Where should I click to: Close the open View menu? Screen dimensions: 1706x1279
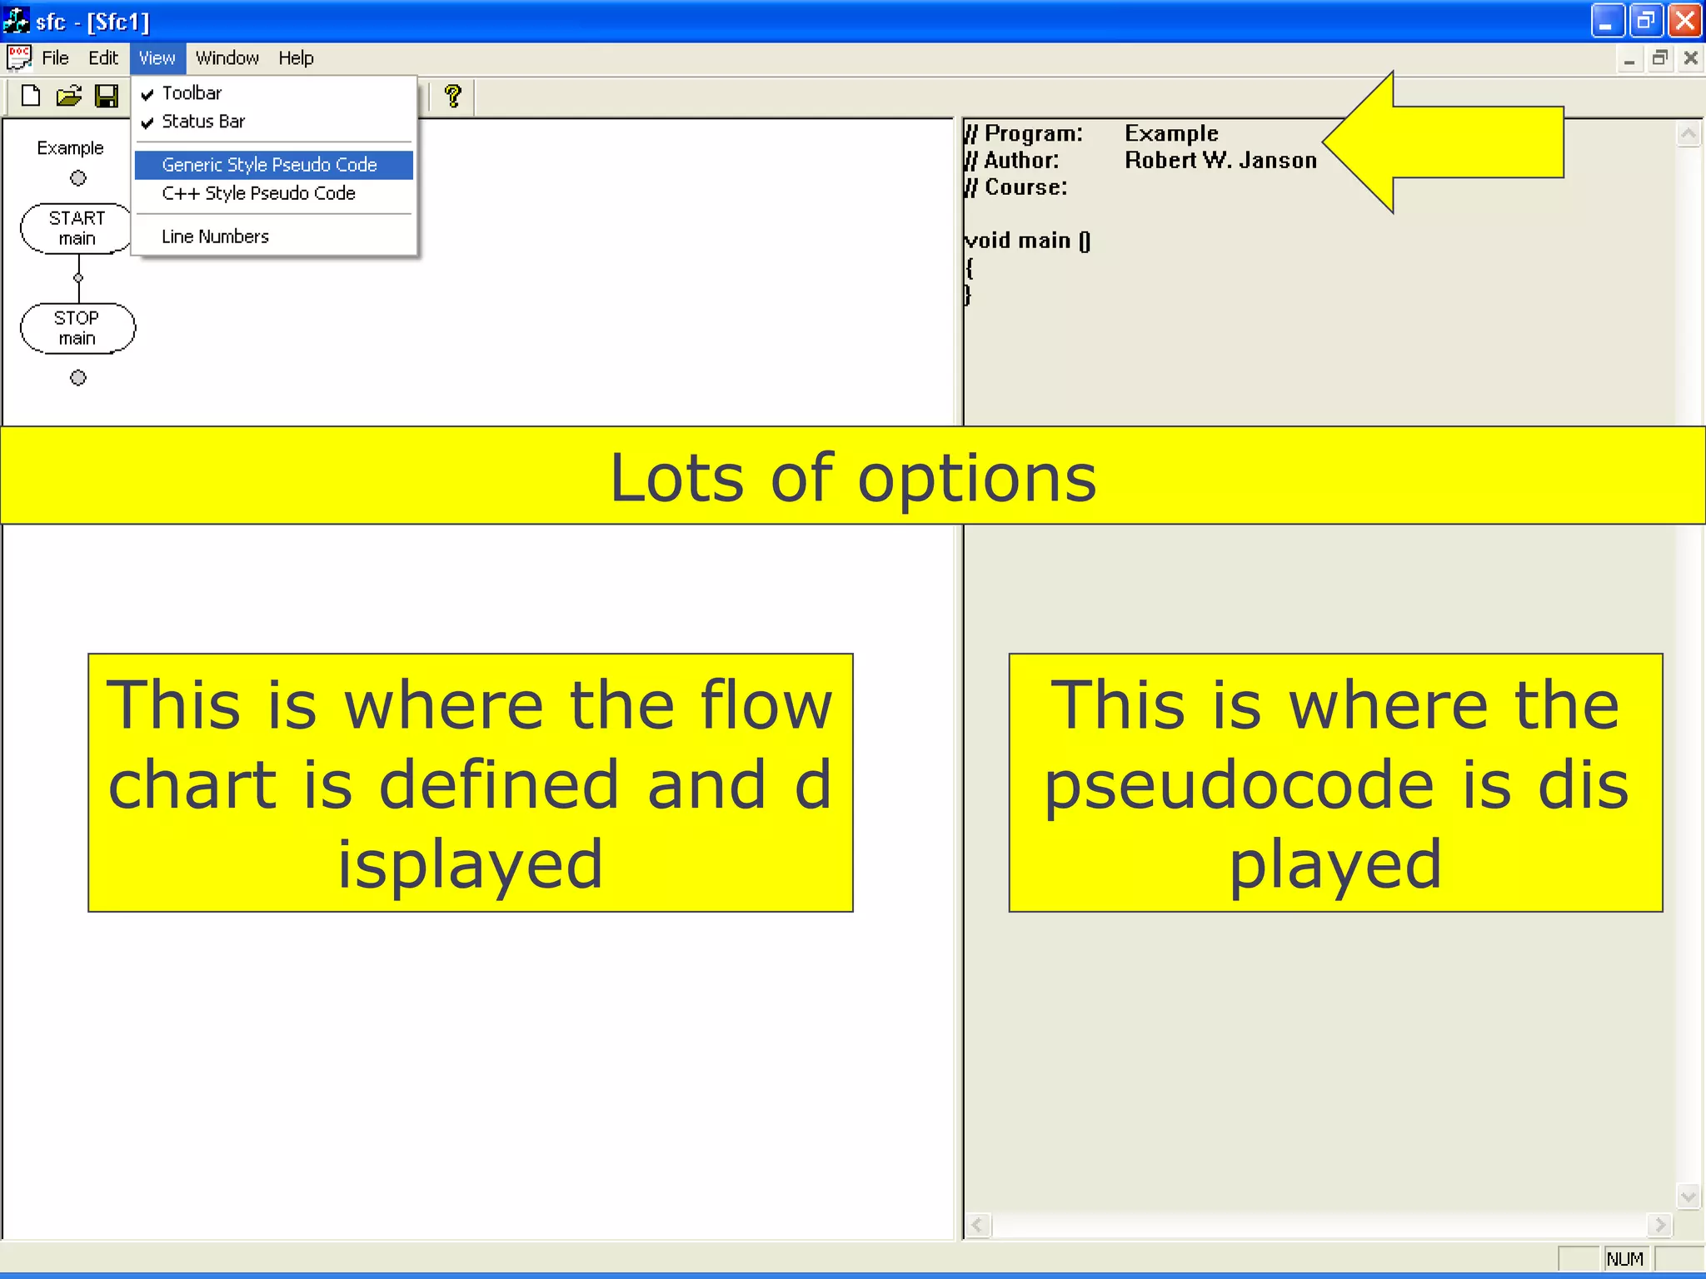(157, 57)
